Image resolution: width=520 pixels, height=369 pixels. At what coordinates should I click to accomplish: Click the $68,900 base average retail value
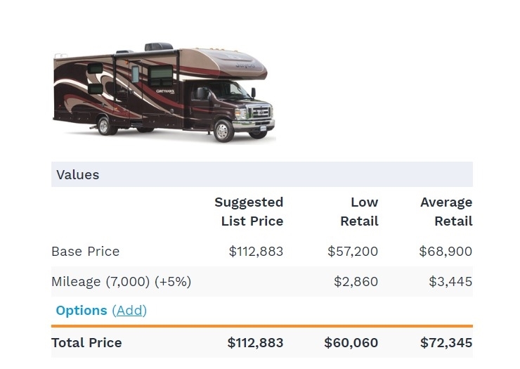[x=446, y=251]
